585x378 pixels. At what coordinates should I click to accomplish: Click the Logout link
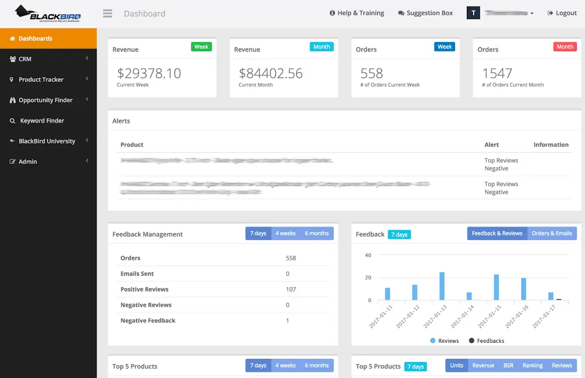(x=561, y=13)
